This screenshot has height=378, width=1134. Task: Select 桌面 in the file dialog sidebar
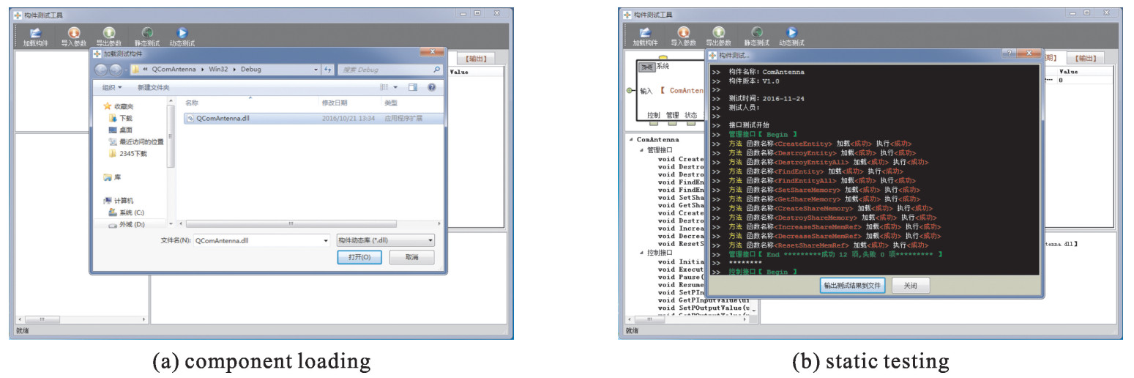point(125,130)
